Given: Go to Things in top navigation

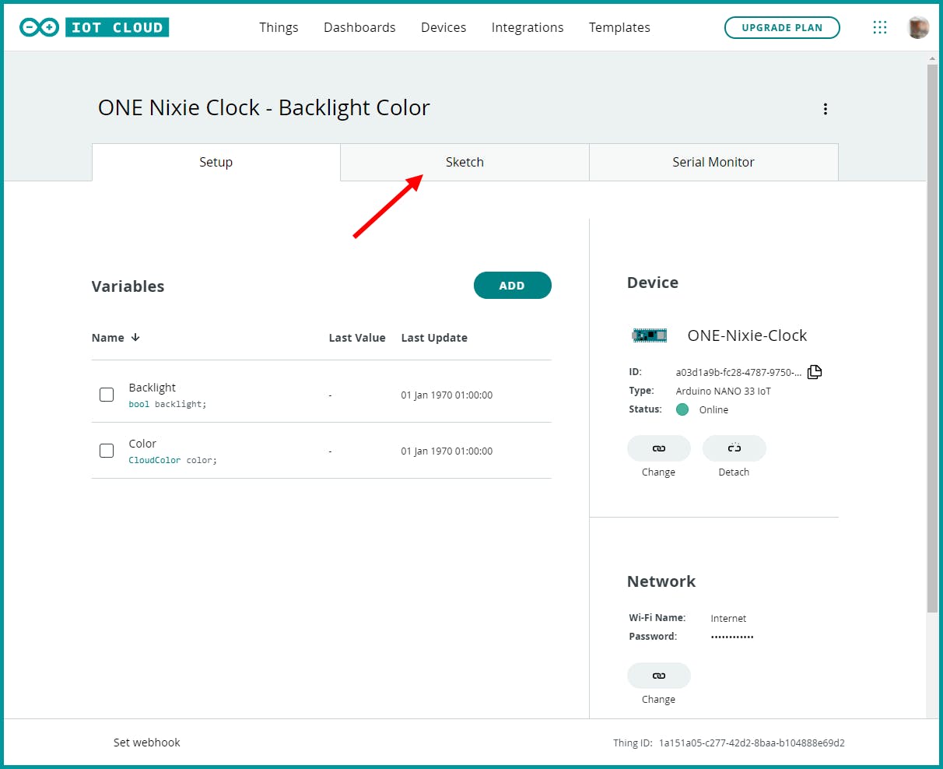Looking at the screenshot, I should (x=279, y=27).
